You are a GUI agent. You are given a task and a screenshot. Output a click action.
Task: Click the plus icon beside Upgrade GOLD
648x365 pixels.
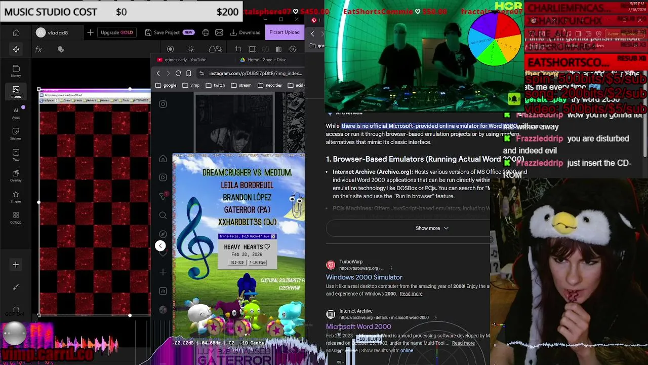pos(90,32)
